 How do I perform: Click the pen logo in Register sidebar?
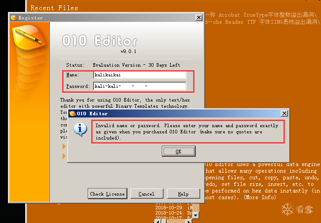tap(29, 38)
